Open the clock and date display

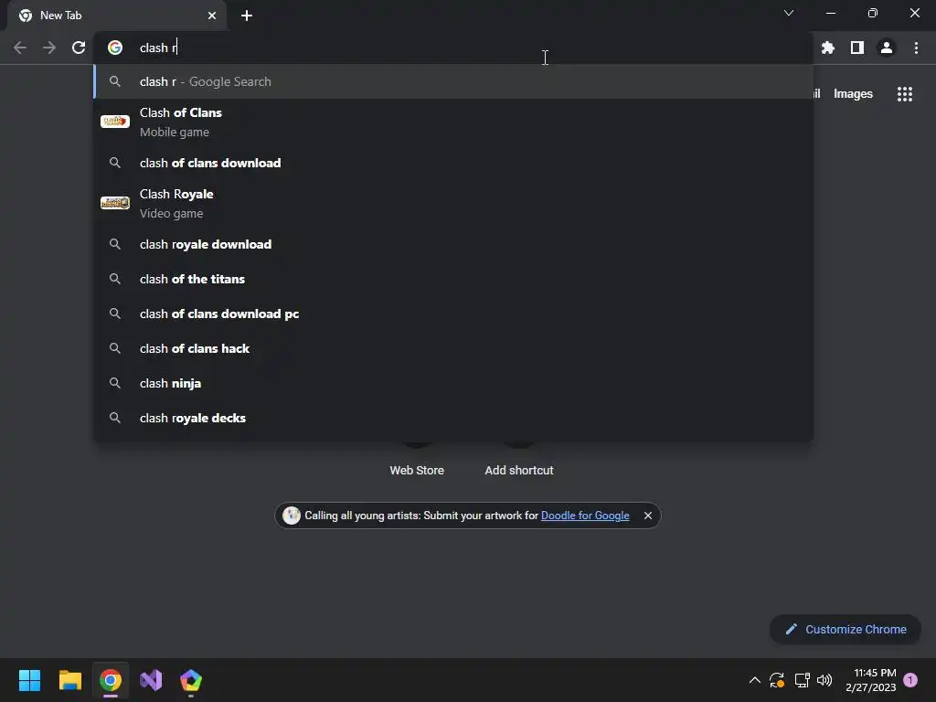tap(870, 680)
